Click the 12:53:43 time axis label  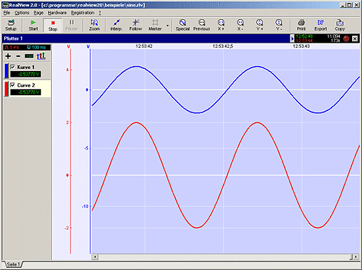(301, 46)
